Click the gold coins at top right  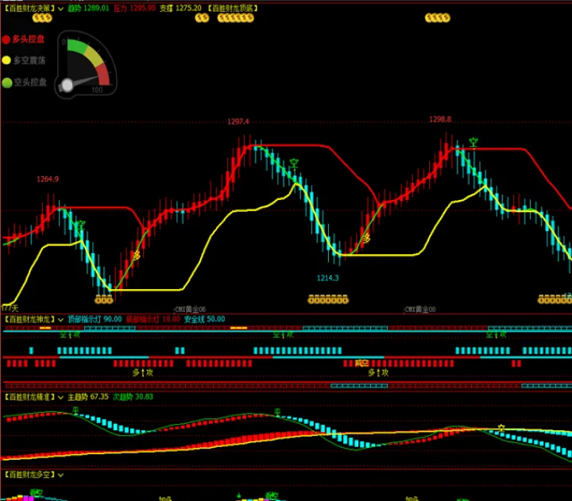(436, 17)
